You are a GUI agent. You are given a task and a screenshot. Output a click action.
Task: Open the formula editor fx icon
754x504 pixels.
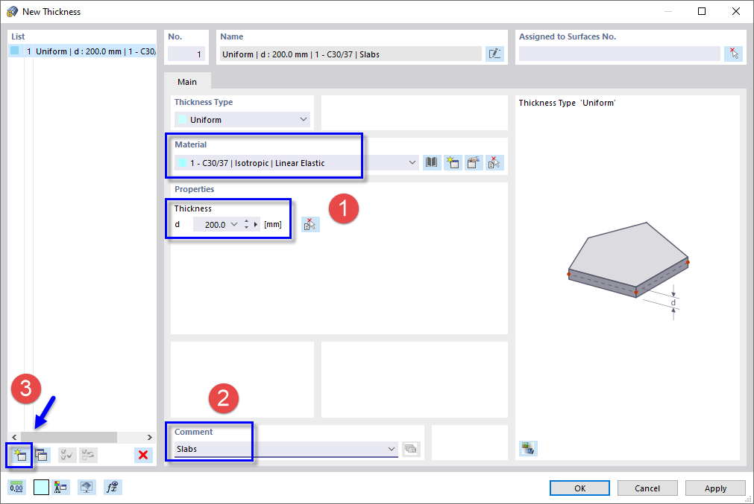[113, 487]
